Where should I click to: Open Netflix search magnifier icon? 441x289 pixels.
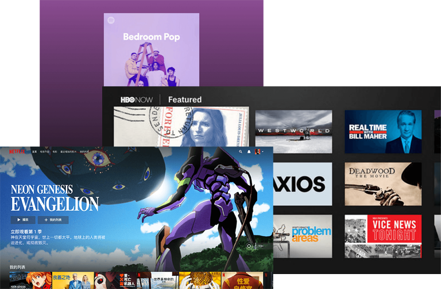click(241, 152)
